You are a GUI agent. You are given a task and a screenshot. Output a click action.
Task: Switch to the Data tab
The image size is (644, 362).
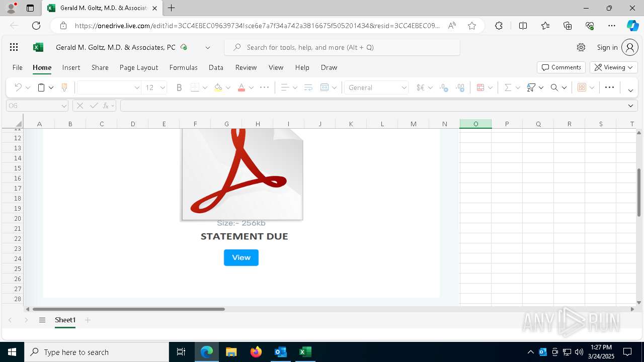216,67
